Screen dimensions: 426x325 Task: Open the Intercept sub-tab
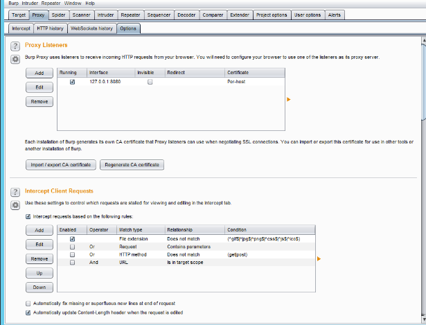coord(21,28)
